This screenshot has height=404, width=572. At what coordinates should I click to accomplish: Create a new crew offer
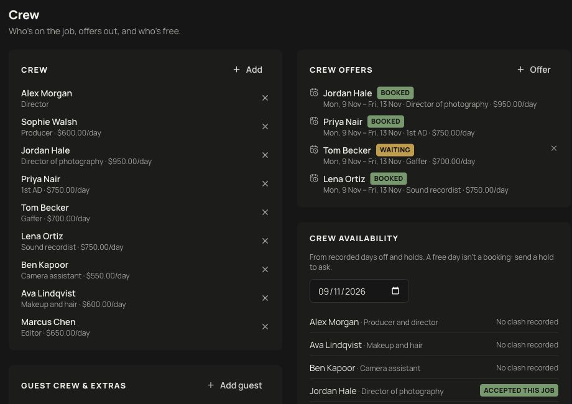(x=534, y=70)
